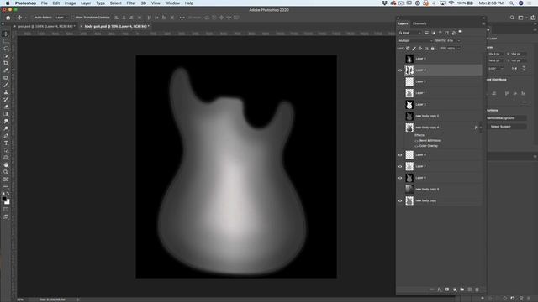Open the Window menu
The image size is (538, 302).
pyautogui.click(x=172, y=3)
